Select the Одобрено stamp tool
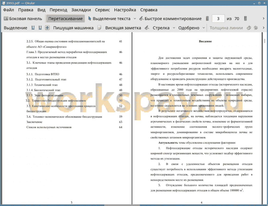The width and height of the screenshot is (268, 206). [x=189, y=28]
